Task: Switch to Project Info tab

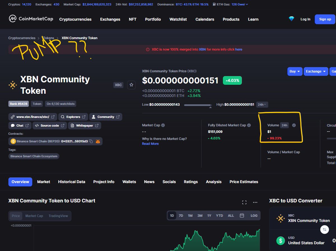Action: [x=104, y=182]
